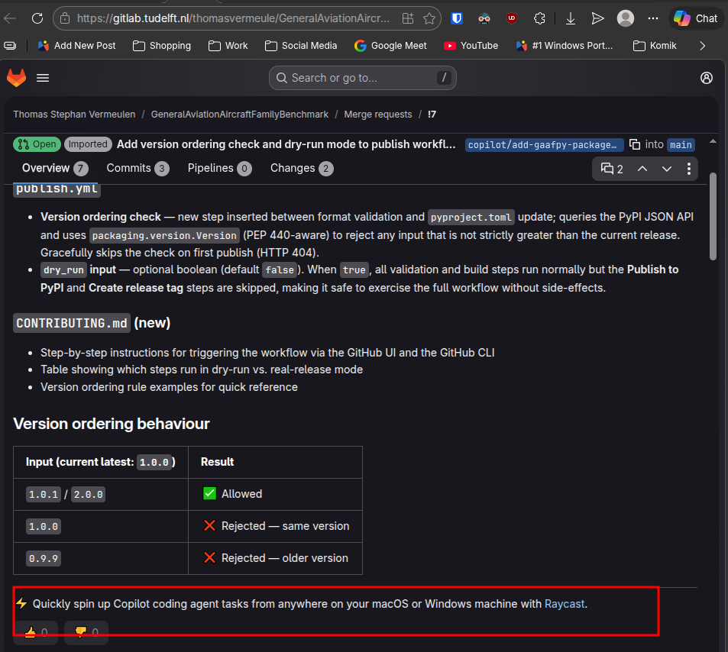Viewport: 728px width, 652px height.
Task: Open the user profile icon in GitLab header
Action: 707,78
